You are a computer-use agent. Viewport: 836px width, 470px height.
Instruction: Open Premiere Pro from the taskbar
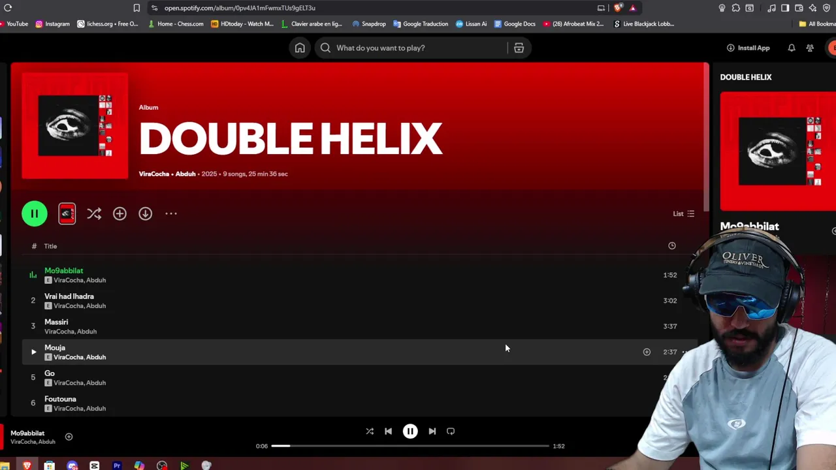pos(117,465)
